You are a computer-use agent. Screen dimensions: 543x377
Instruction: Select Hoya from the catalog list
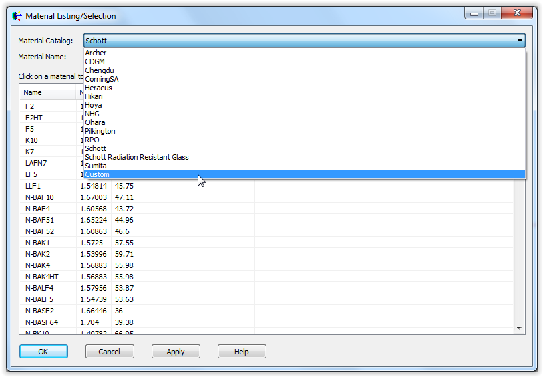point(94,105)
